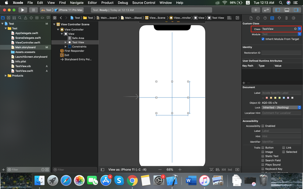Open the Editor menu
Screen dimensions: 303x189
pos(92,3)
